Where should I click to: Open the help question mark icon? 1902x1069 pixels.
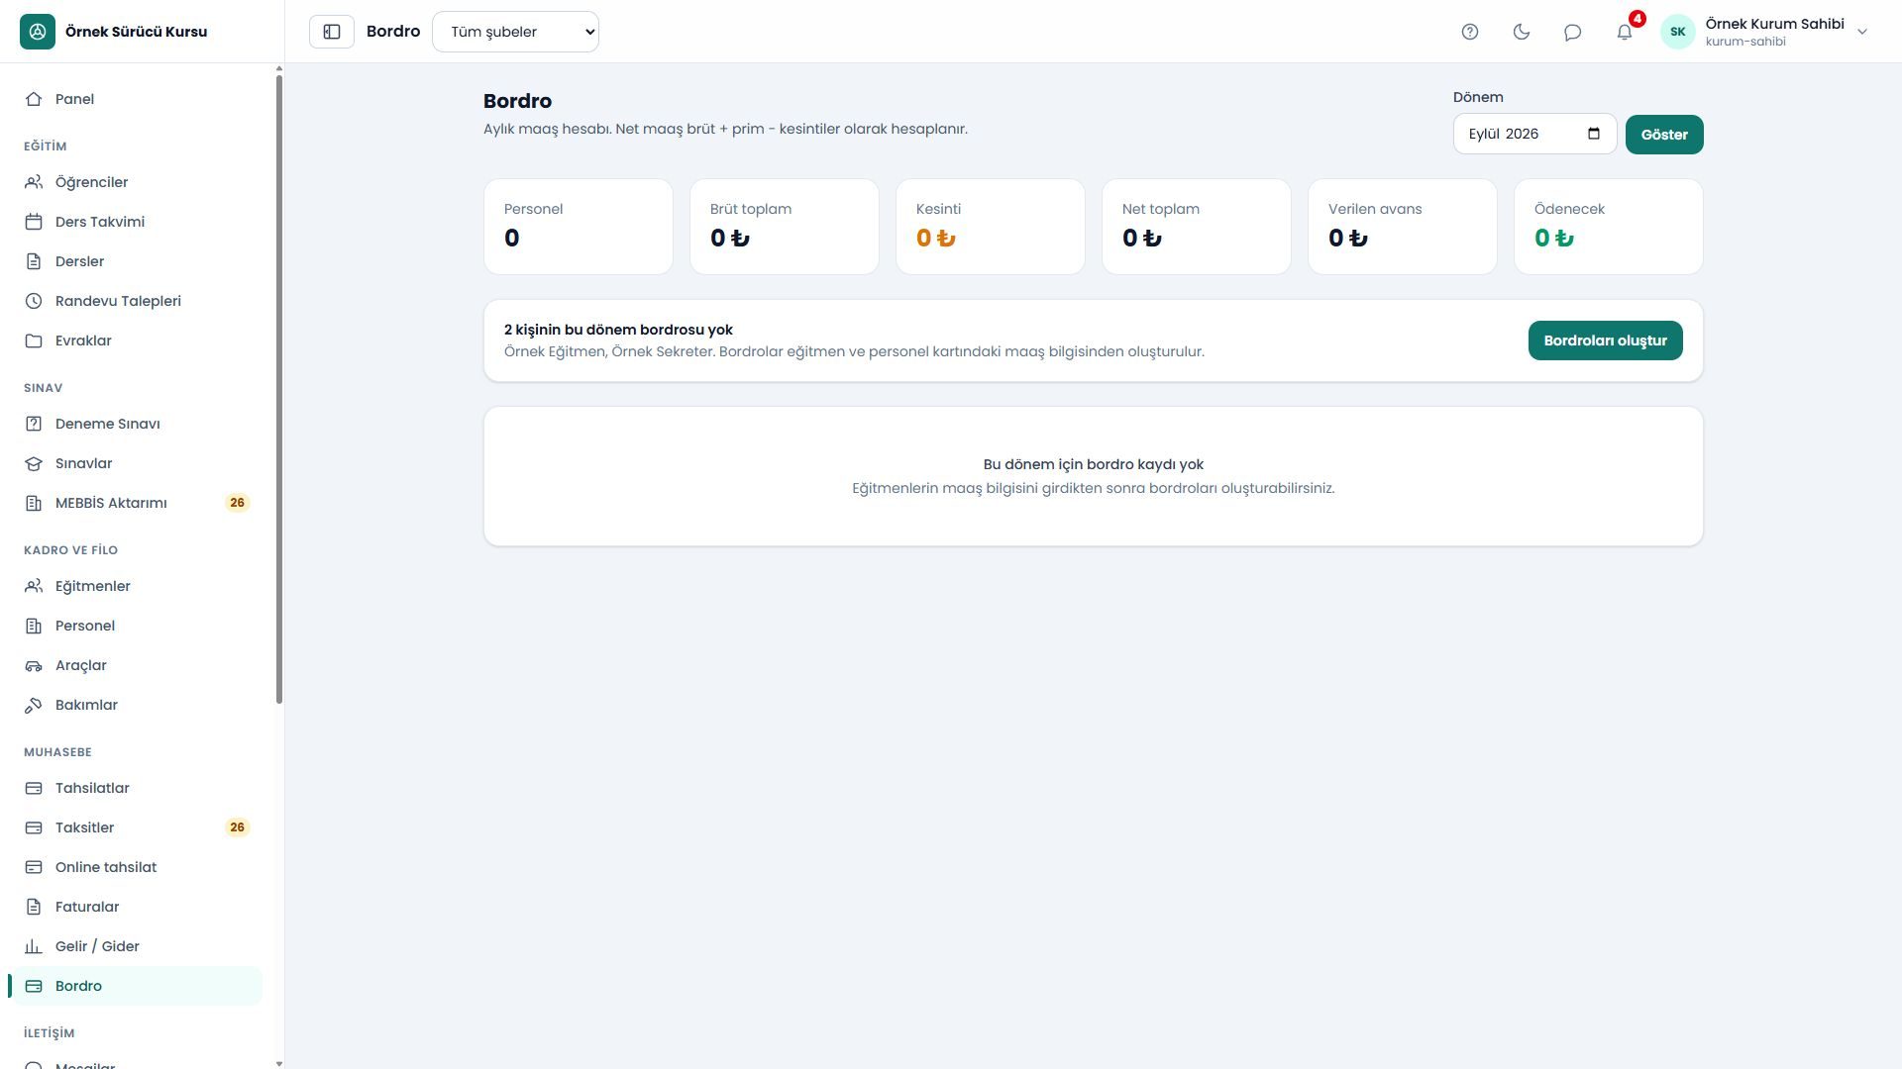1470,32
